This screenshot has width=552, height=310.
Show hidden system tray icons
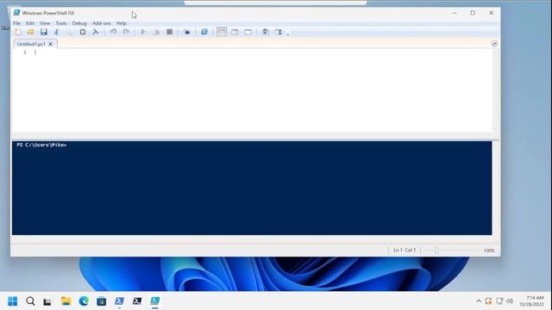479,301
